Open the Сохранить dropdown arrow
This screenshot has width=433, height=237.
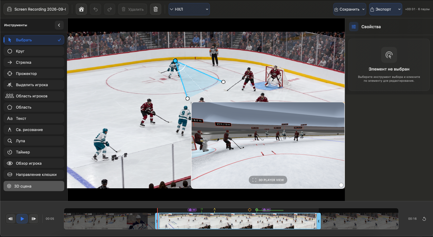tap(363, 9)
